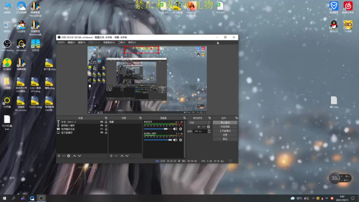Enable 工作室模式 studio mode button
359x202 pixels.
tap(225, 131)
